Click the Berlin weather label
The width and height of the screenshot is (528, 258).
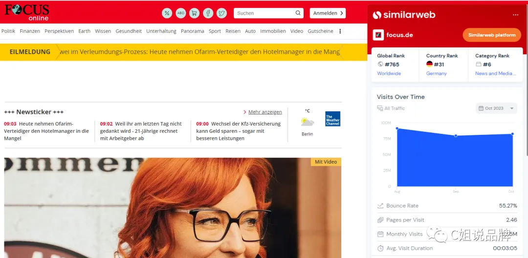click(x=308, y=134)
